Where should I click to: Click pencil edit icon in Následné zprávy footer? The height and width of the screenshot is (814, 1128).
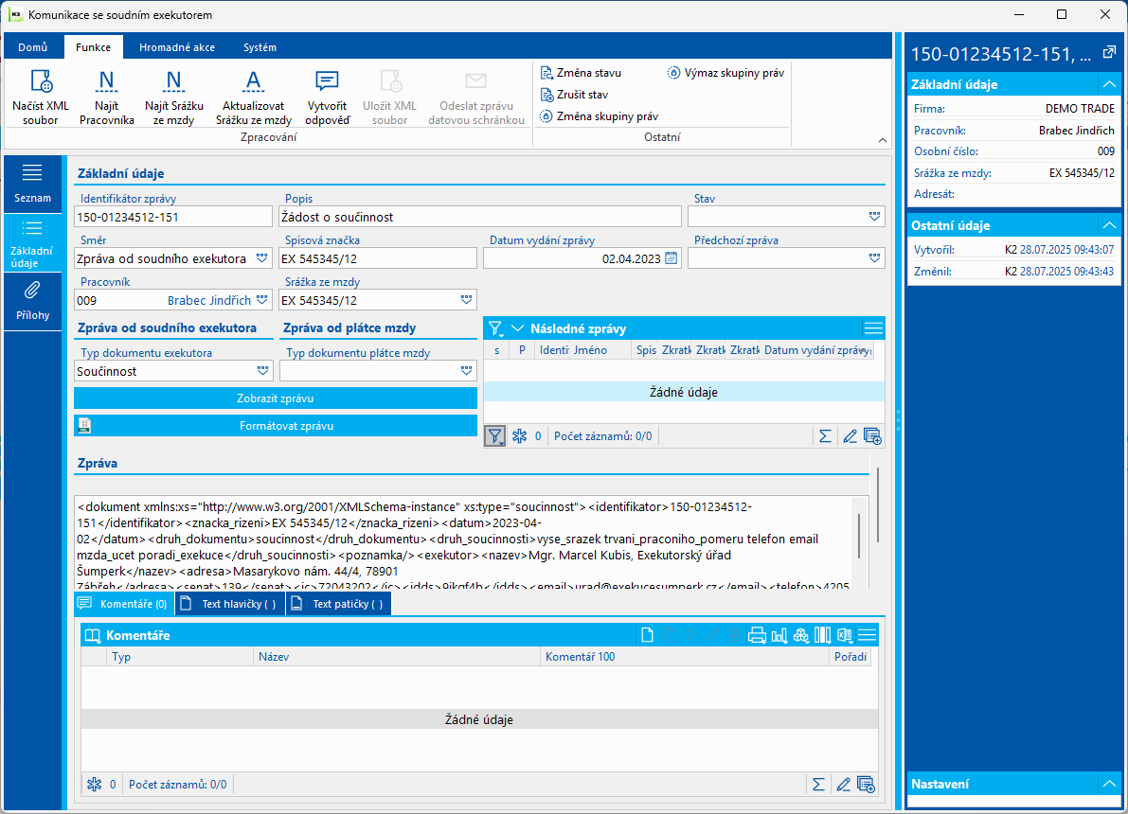(850, 435)
